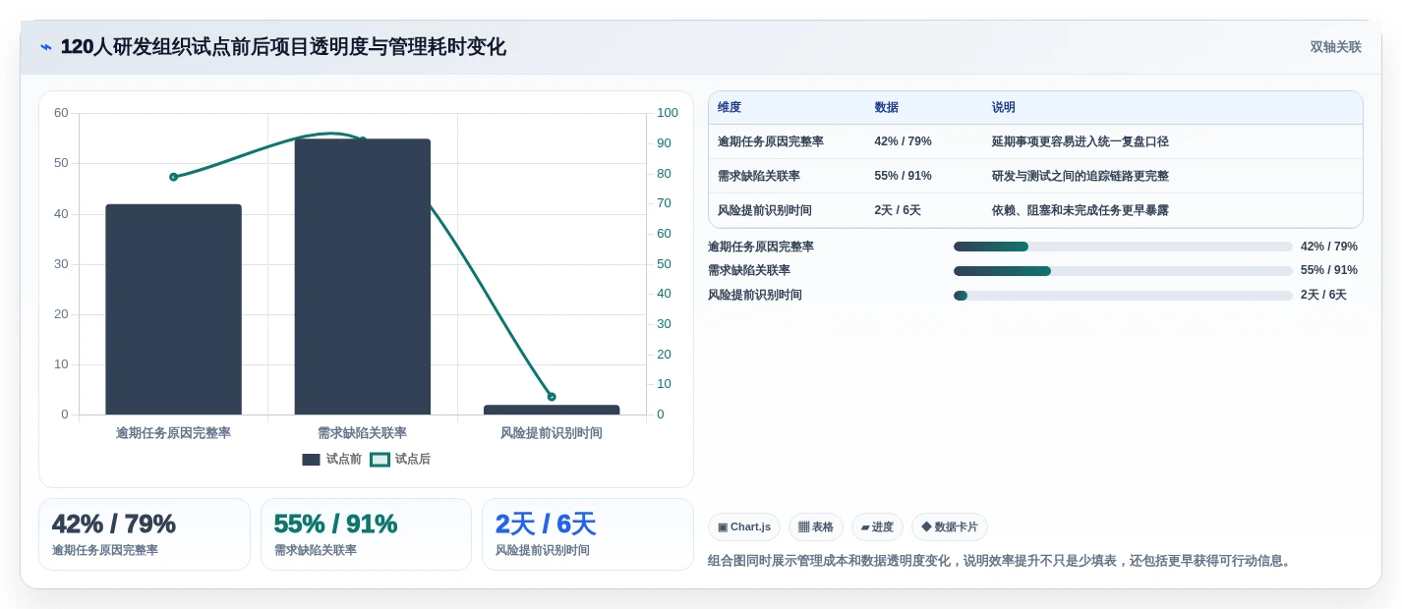This screenshot has width=1402, height=609.
Task: Click table cell 风险提前识别时间
Action: point(765,210)
